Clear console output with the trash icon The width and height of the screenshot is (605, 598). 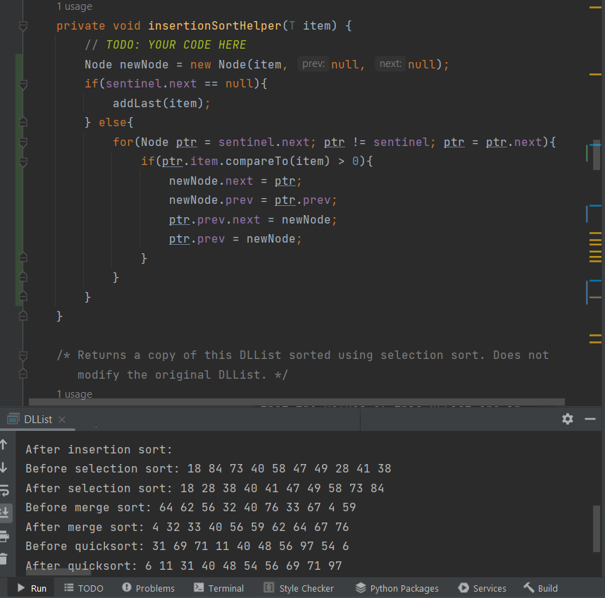coord(4,559)
